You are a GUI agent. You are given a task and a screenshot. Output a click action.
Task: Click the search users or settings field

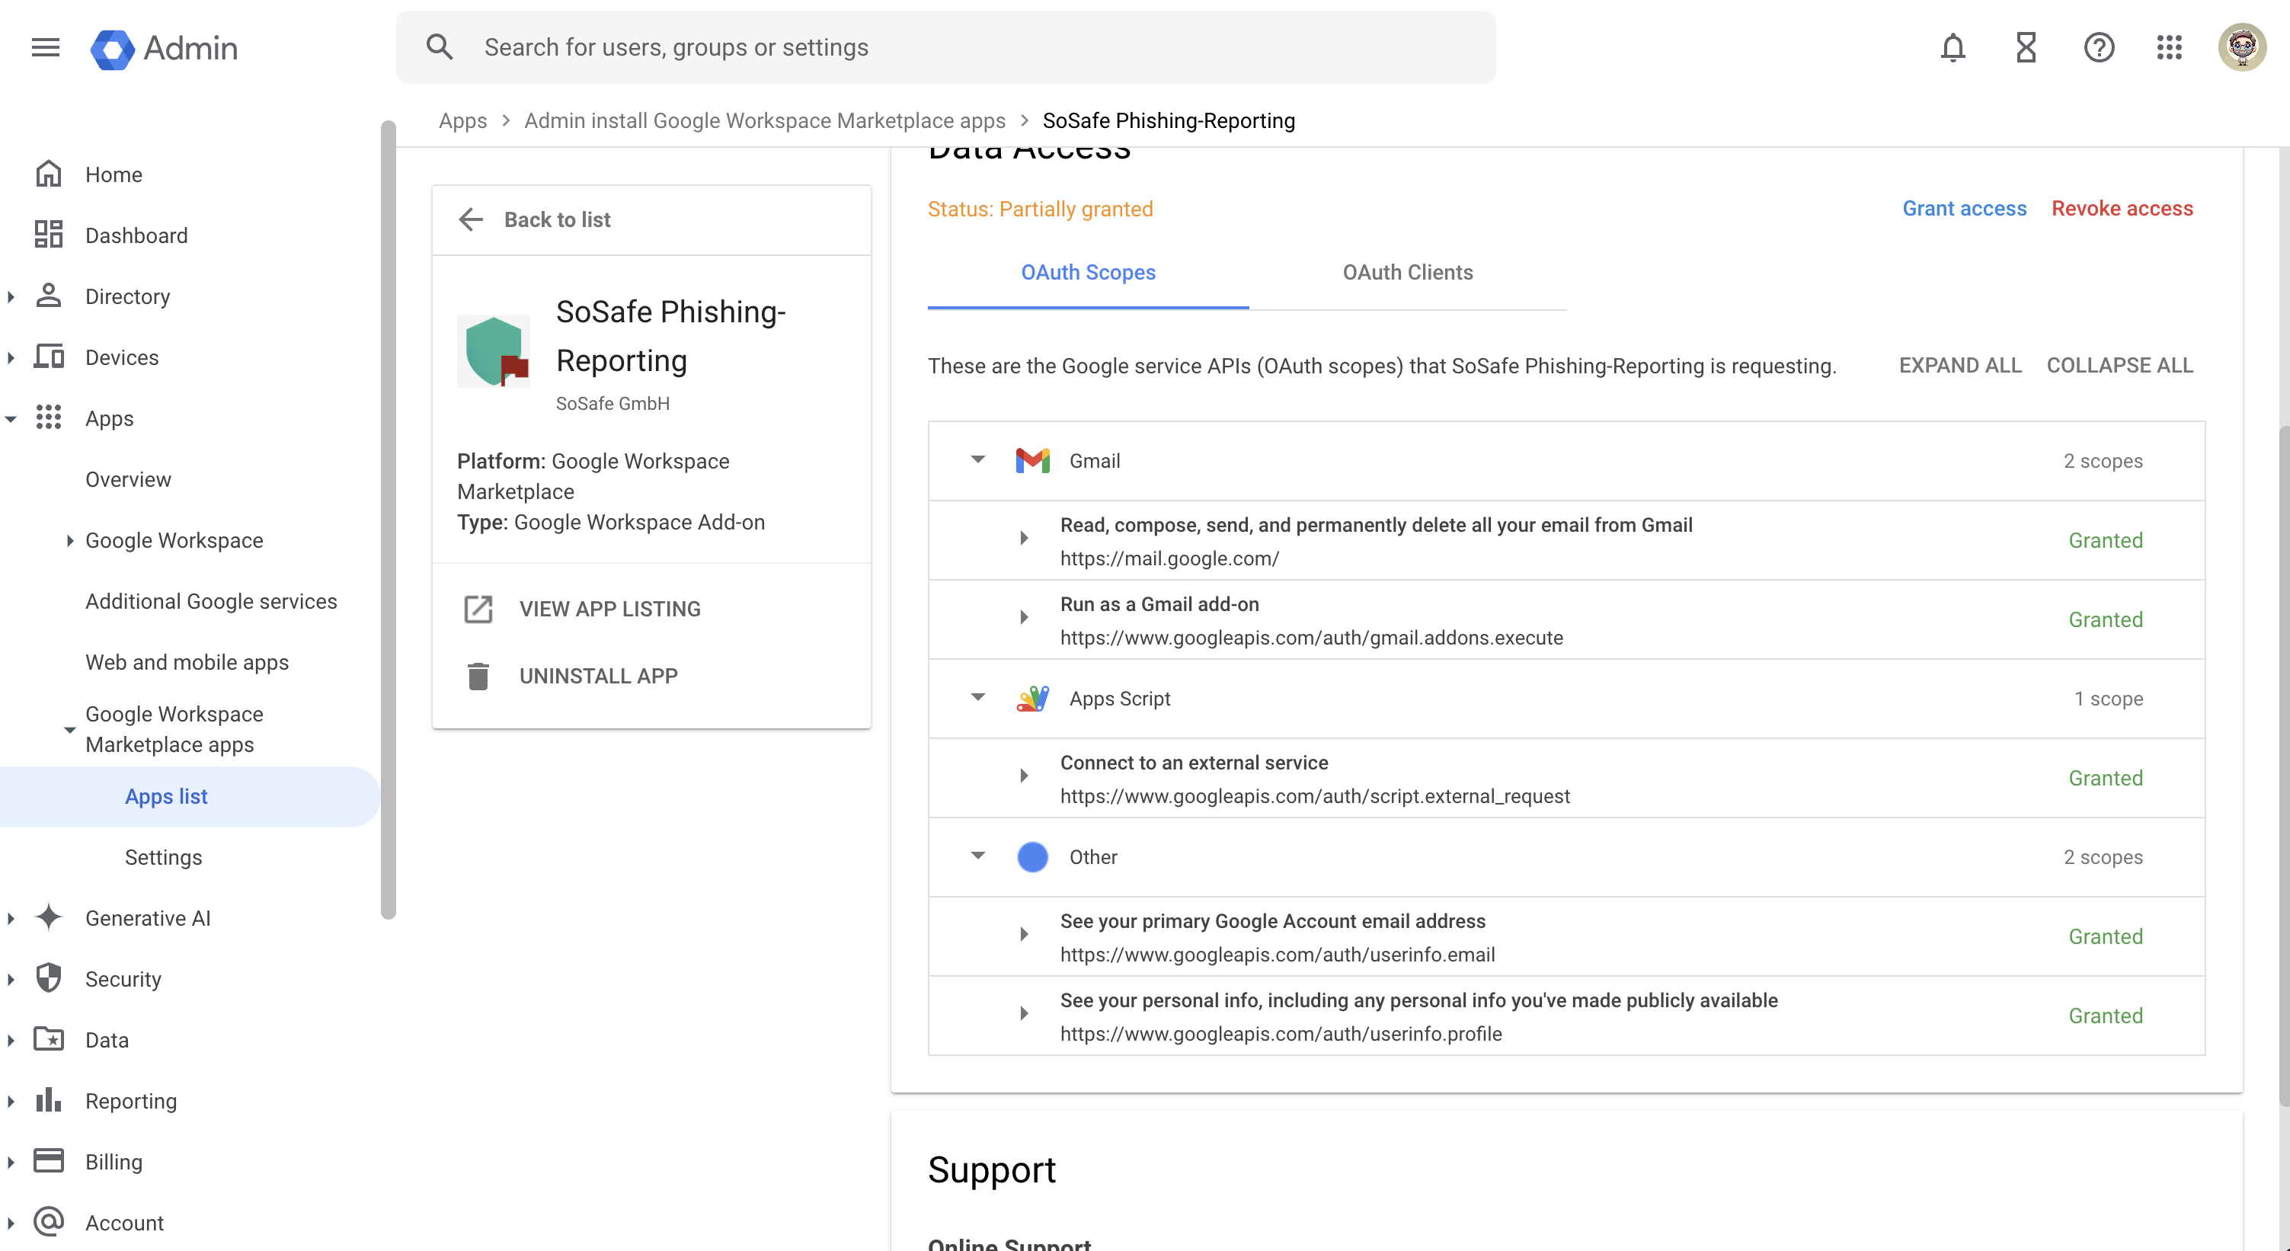tap(945, 47)
